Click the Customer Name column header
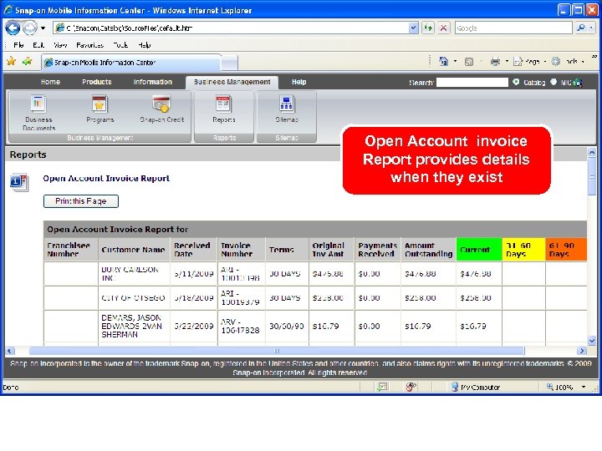The height and width of the screenshot is (451, 602). (134, 250)
